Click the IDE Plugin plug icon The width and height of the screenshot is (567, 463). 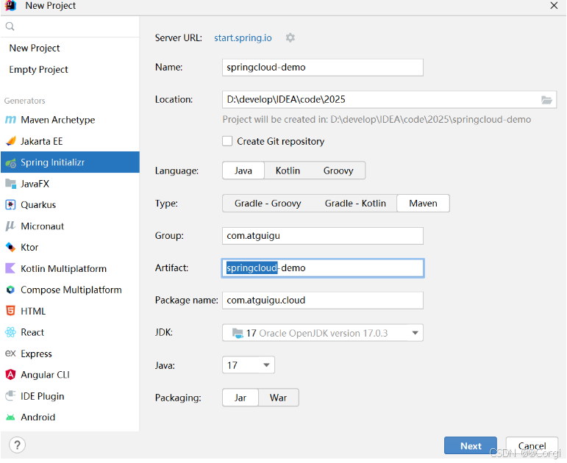[10, 396]
